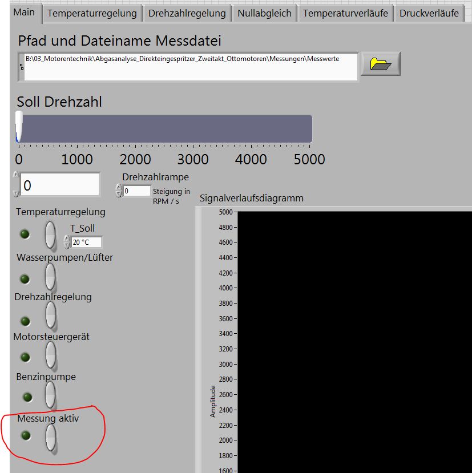
Task: Open the file browse folder icon
Action: (381, 64)
